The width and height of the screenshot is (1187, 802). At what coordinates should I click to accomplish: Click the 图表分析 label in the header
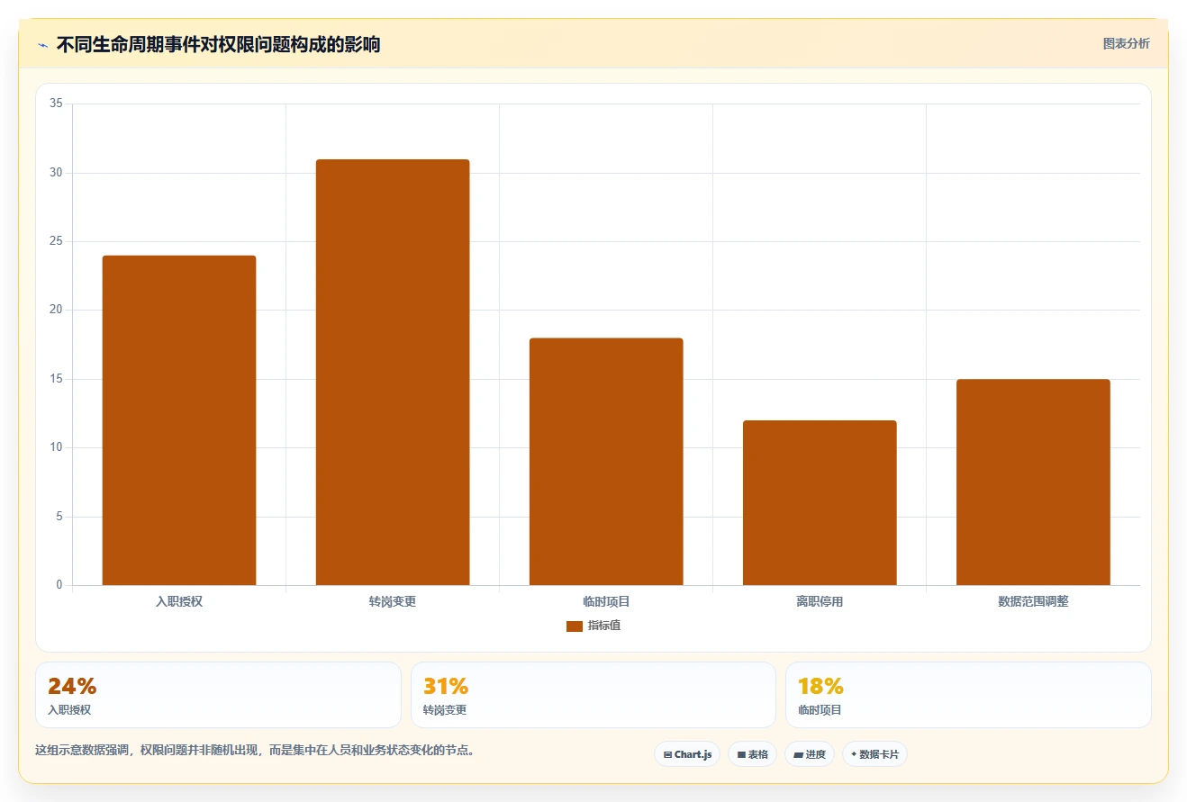tap(1126, 43)
